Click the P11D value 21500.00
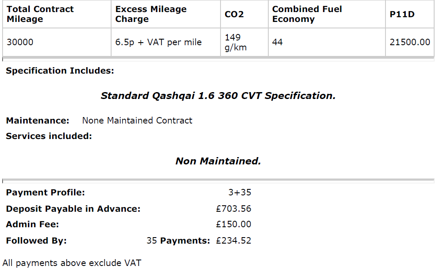This screenshot has height=272, width=435. [410, 42]
